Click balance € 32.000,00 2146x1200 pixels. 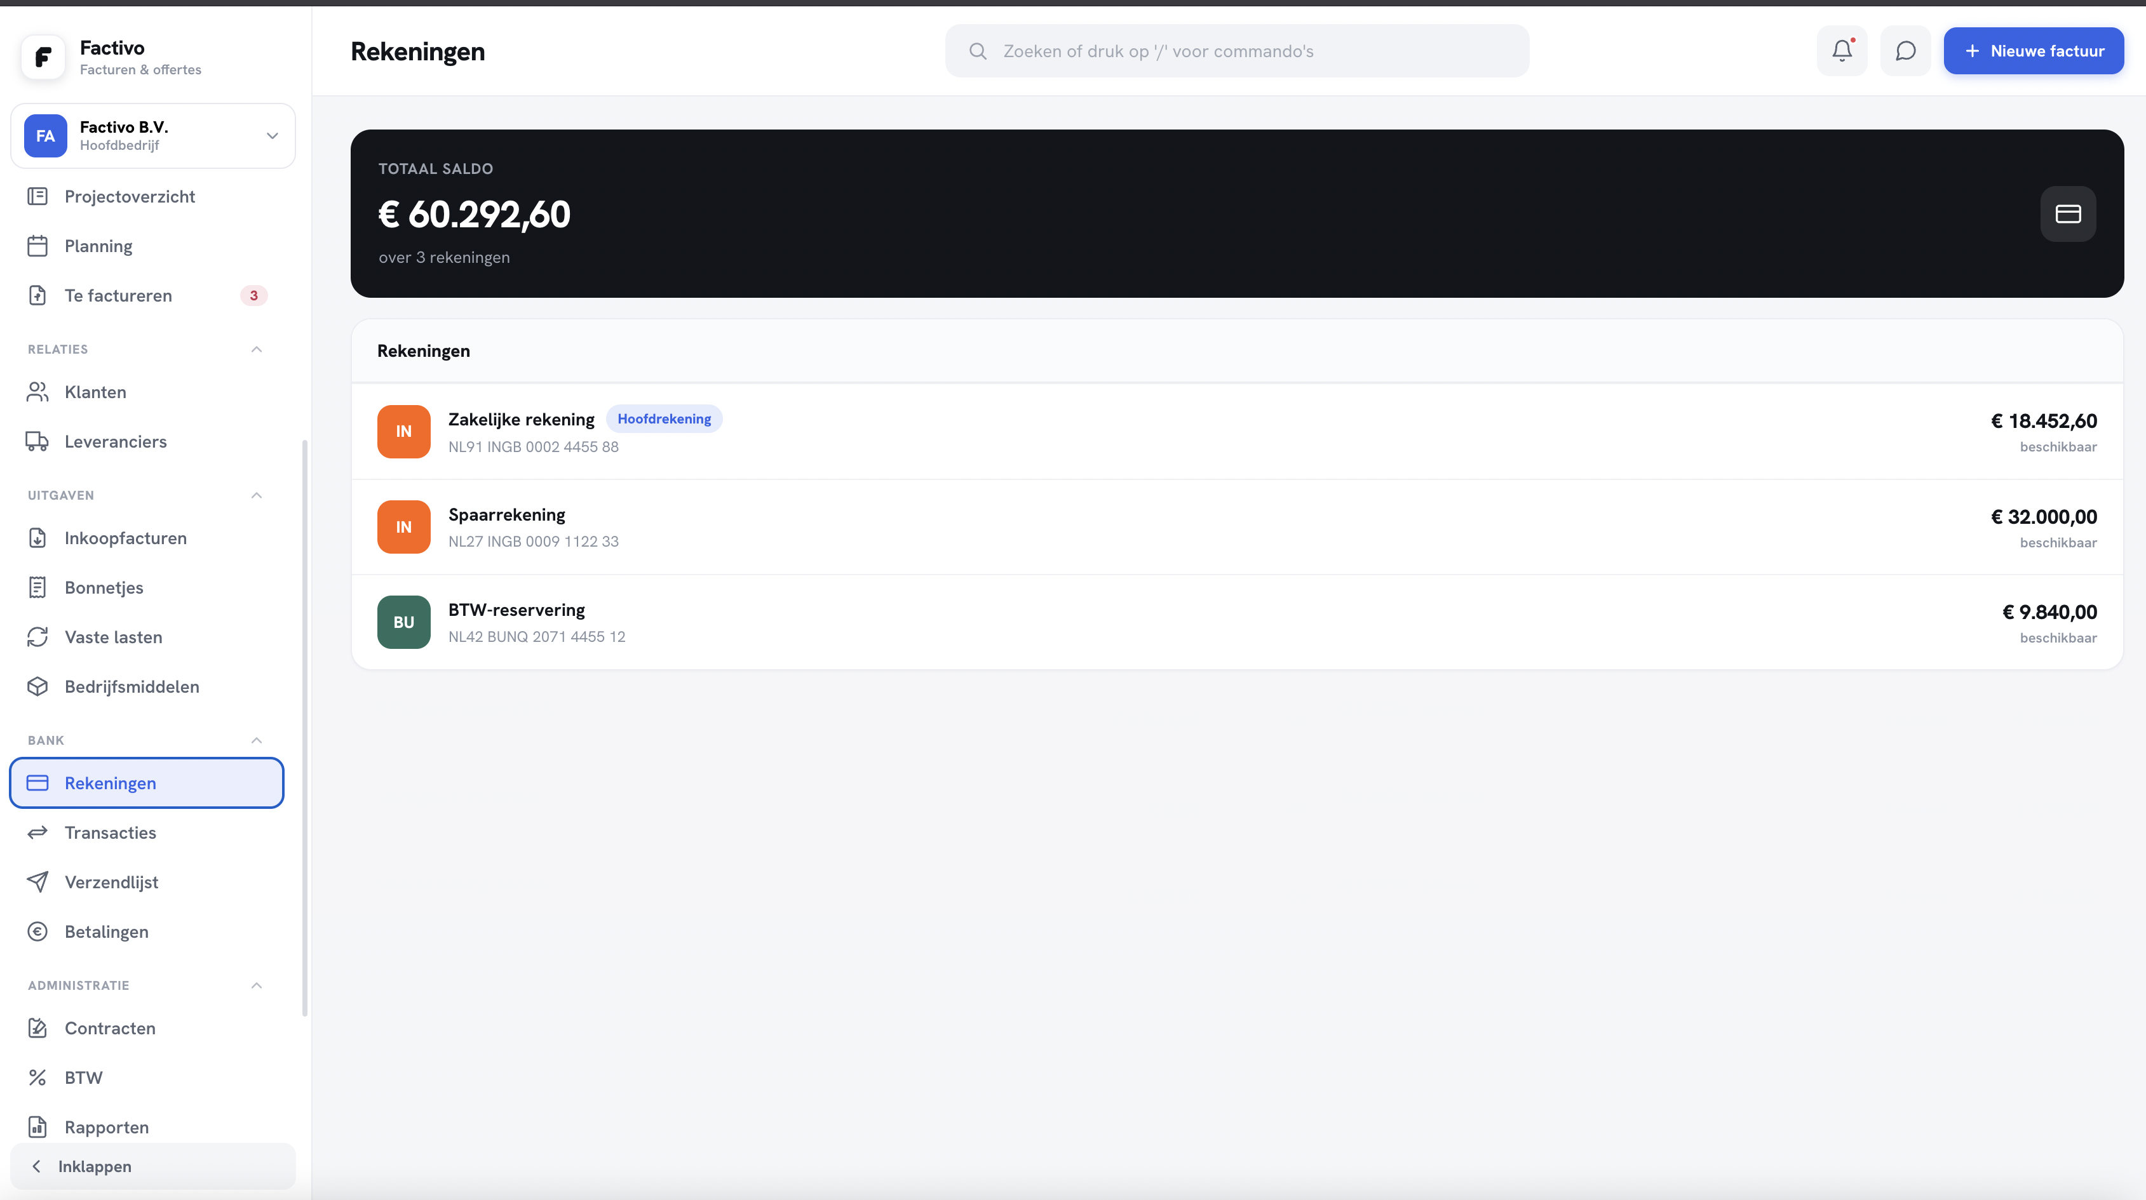point(2044,517)
